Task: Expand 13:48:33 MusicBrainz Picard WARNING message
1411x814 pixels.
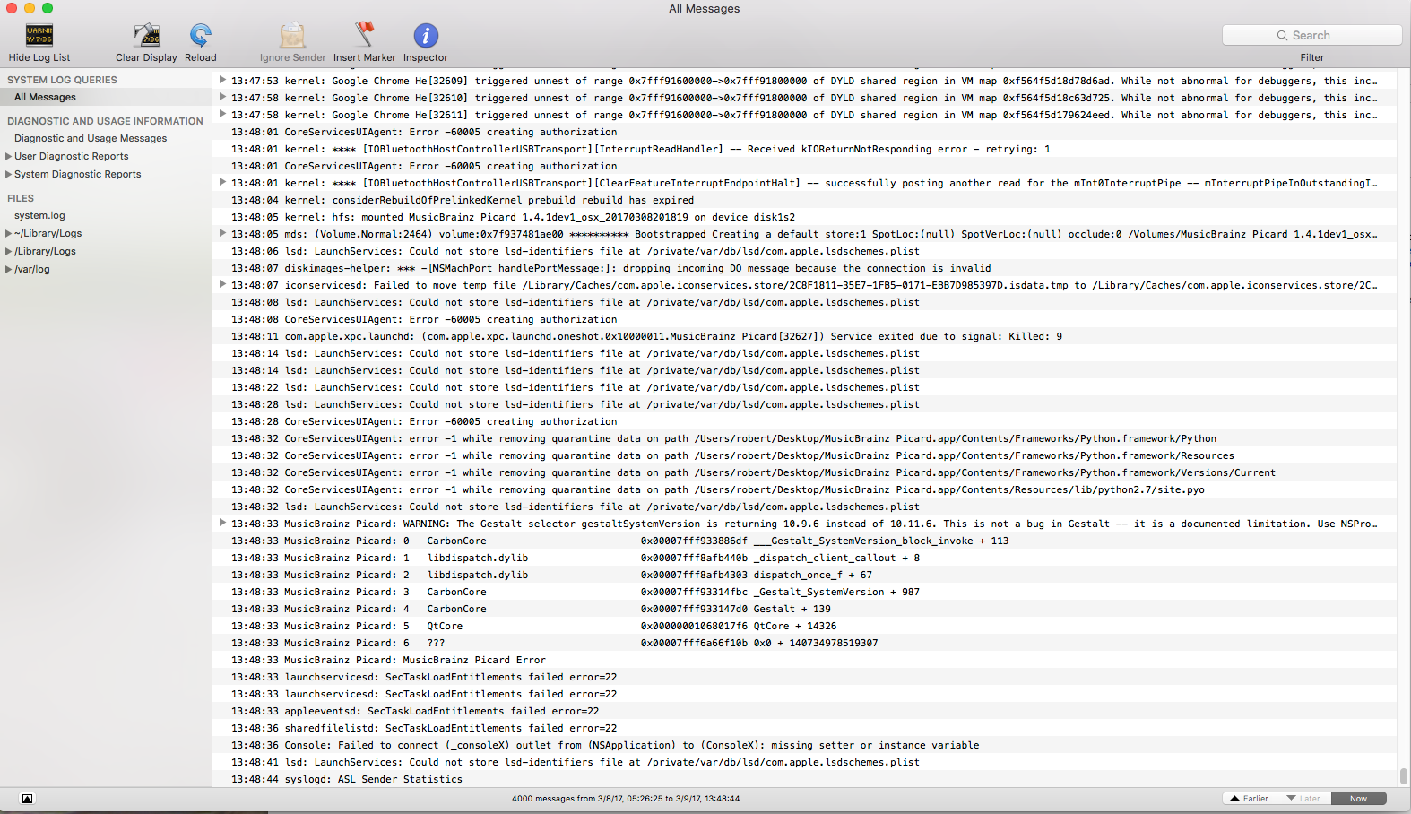Action: pyautogui.click(x=222, y=523)
